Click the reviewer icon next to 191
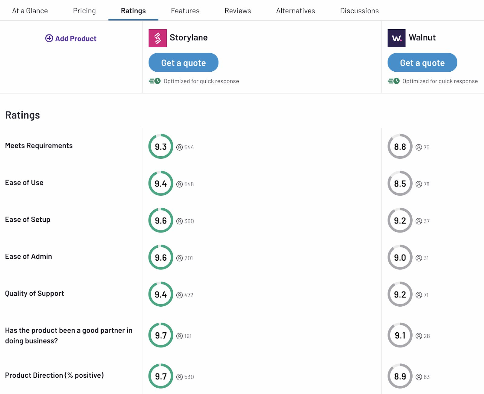Image resolution: width=484 pixels, height=394 pixels. pos(180,336)
